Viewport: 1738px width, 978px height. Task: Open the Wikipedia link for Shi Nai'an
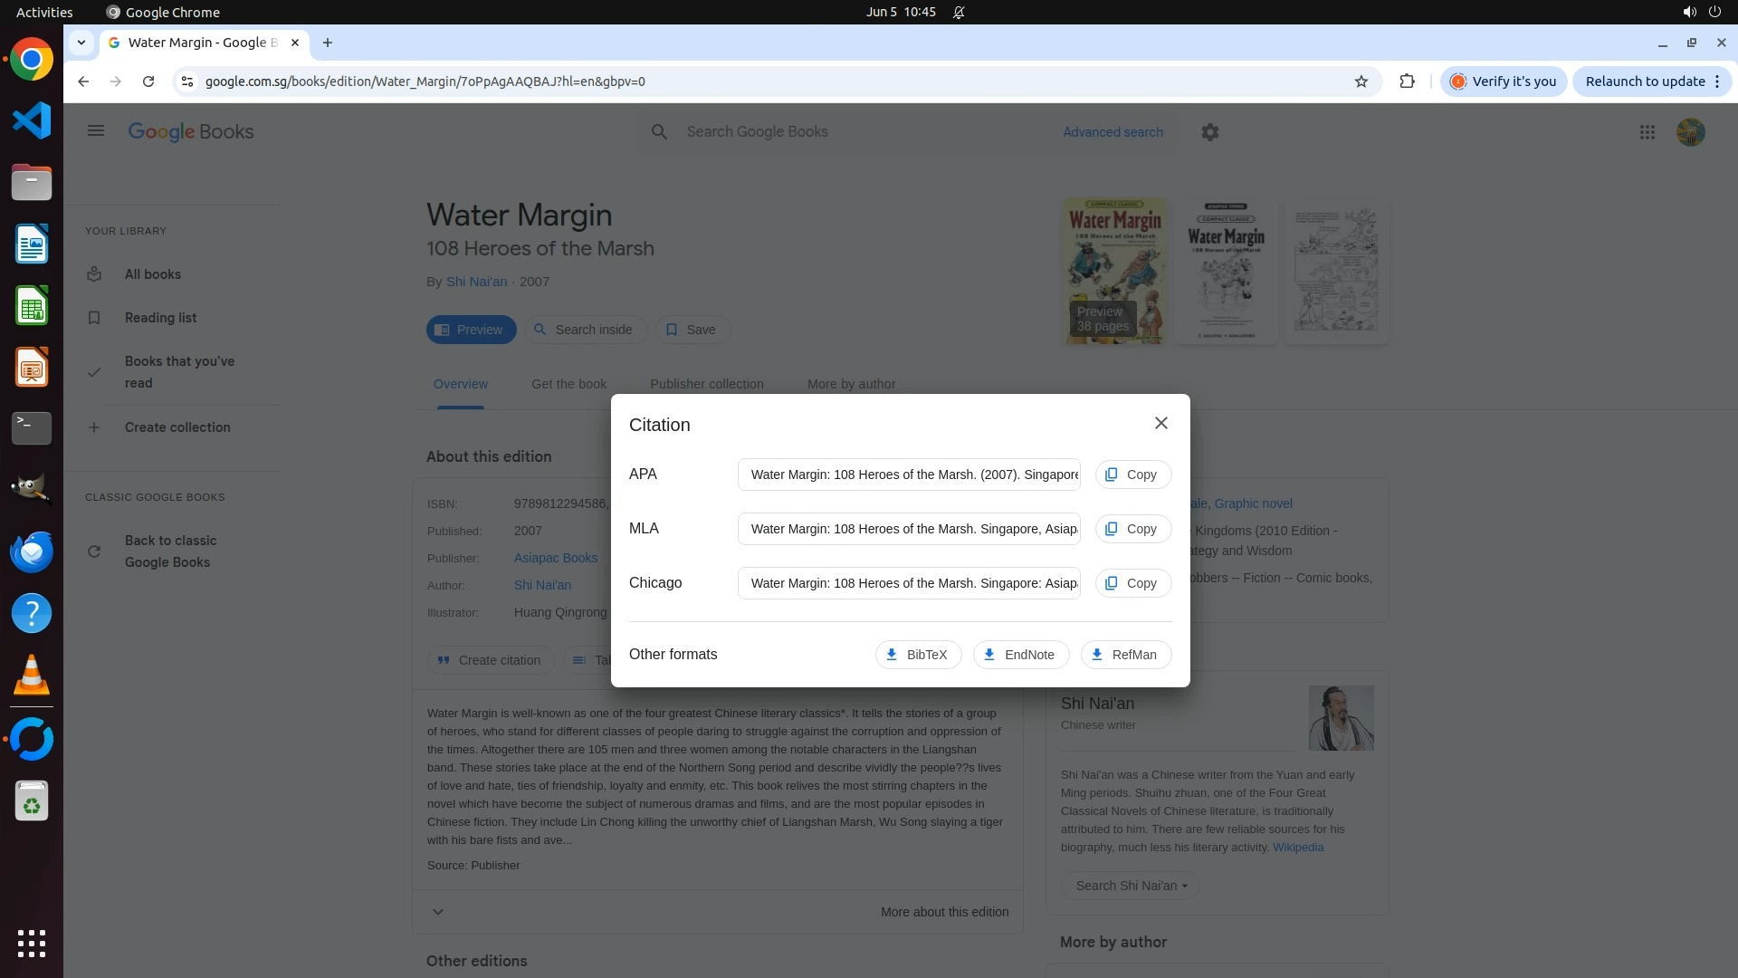(x=1297, y=848)
